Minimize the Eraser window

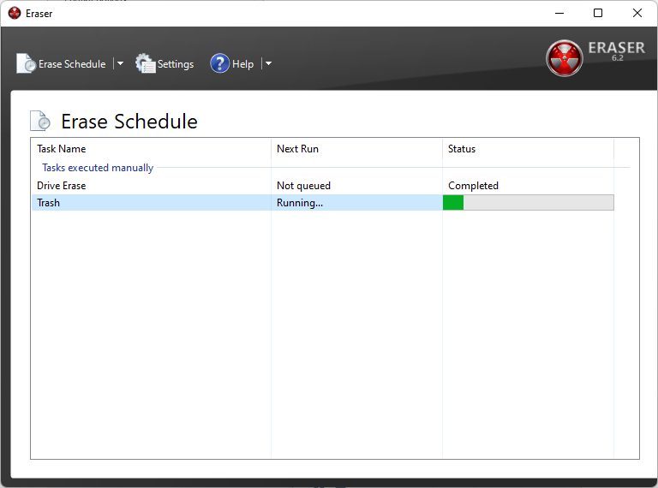pyautogui.click(x=559, y=14)
